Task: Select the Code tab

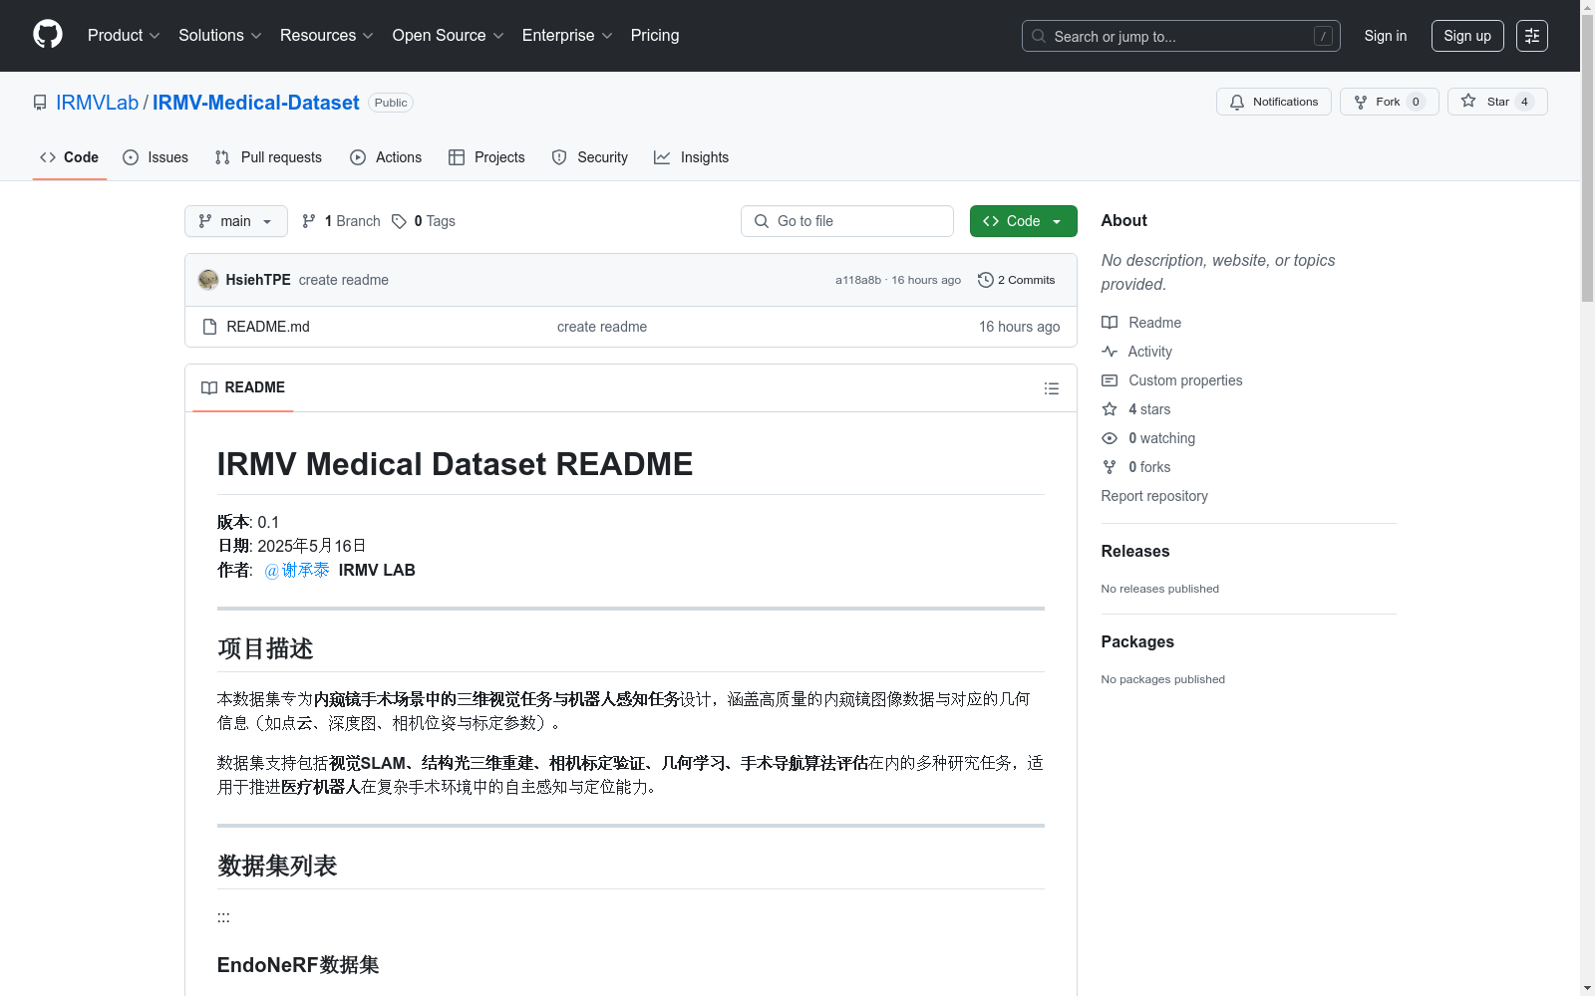Action: point(70,157)
